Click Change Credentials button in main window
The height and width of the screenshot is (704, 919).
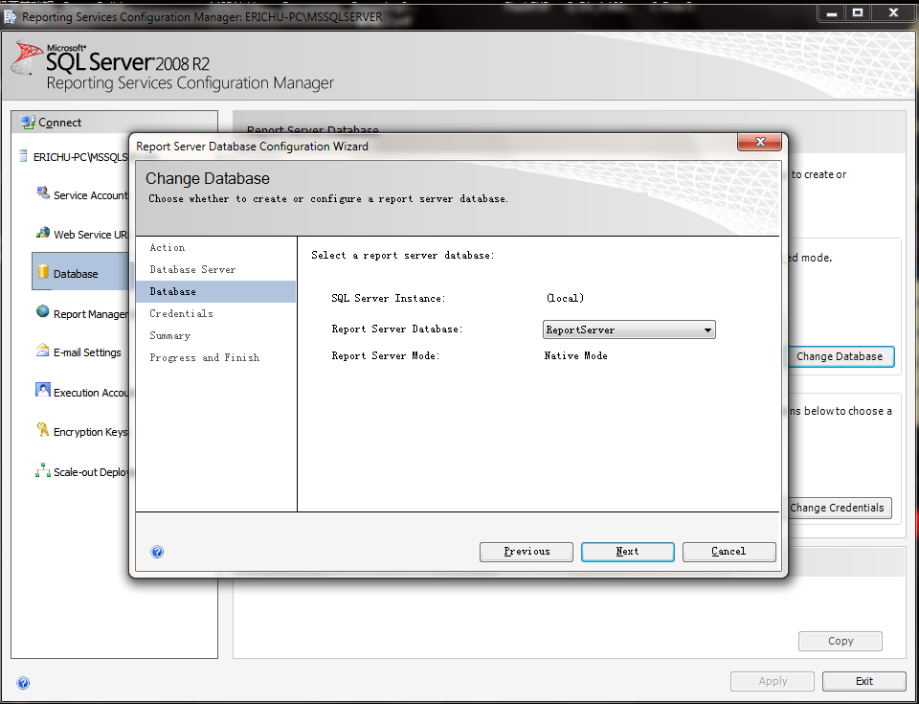[839, 508]
